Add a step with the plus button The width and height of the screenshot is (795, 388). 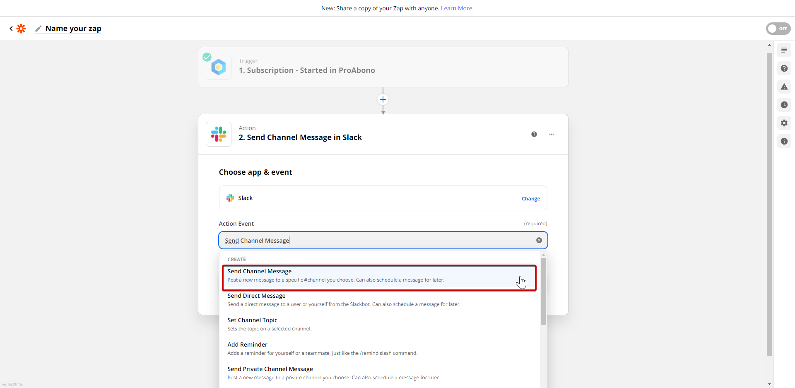383,99
